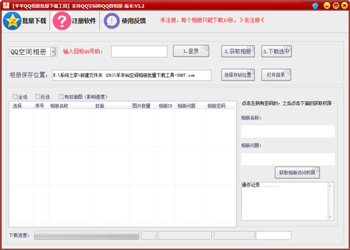
Task: Click the 选择存放位置 button
Action: [238, 75]
